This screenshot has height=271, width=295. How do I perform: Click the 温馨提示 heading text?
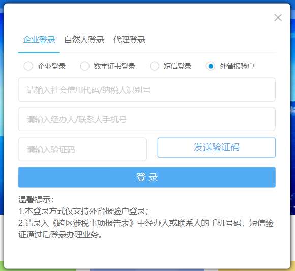click(x=36, y=200)
